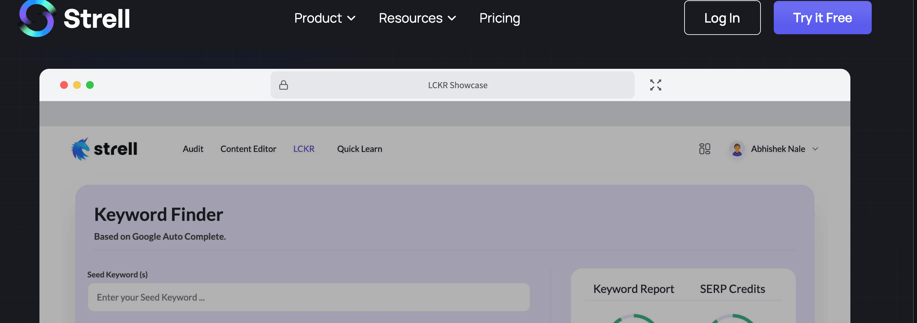Click the green window dot
This screenshot has width=917, height=323.
pos(90,85)
